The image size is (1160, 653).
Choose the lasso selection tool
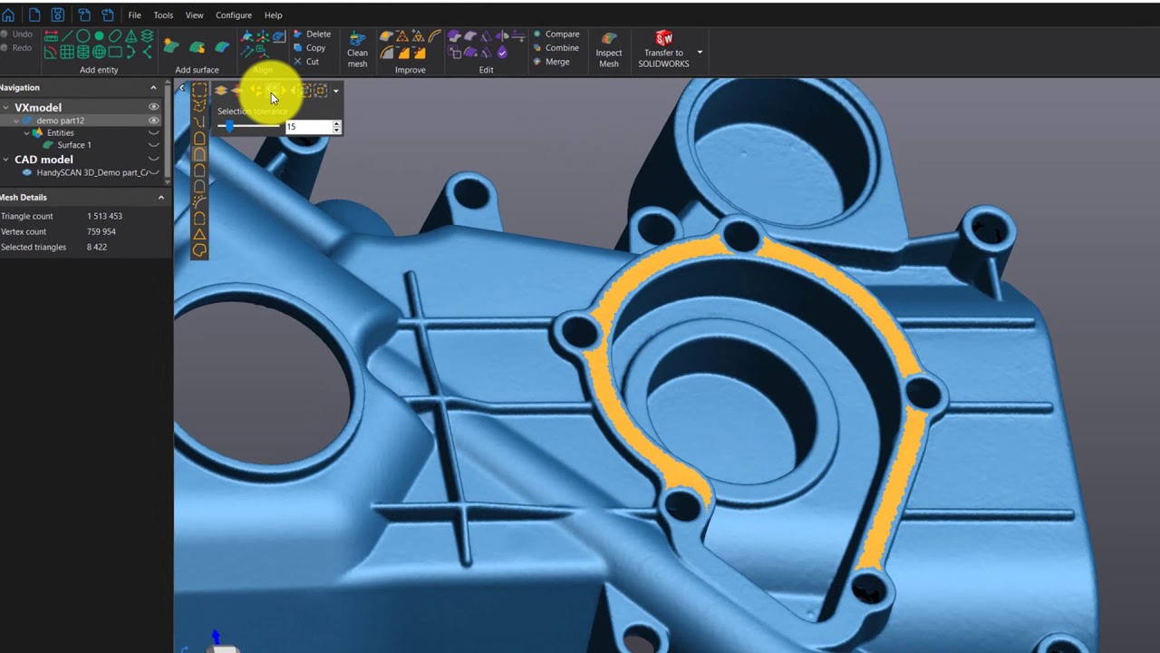point(199,250)
